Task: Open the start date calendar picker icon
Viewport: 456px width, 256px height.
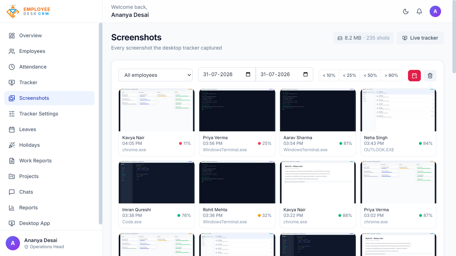Action: (x=248, y=74)
